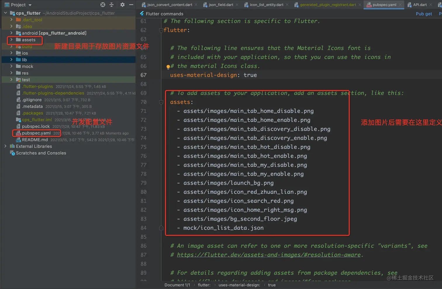Select the lib folder in tree
Viewport: 442px width, 289px height.
click(24, 60)
